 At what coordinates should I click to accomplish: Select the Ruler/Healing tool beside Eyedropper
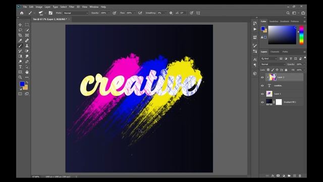27,40
